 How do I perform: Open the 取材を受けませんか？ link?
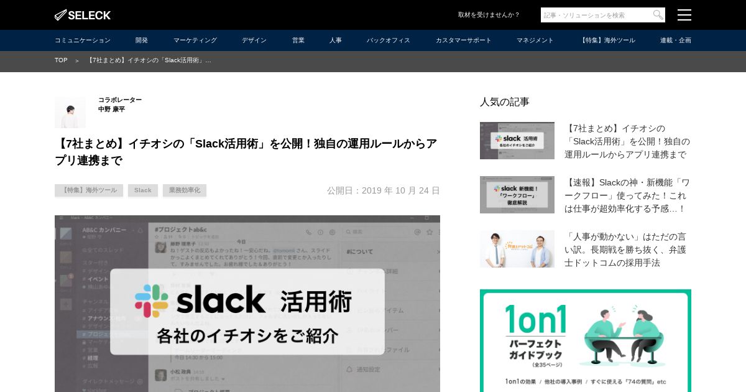tap(489, 15)
